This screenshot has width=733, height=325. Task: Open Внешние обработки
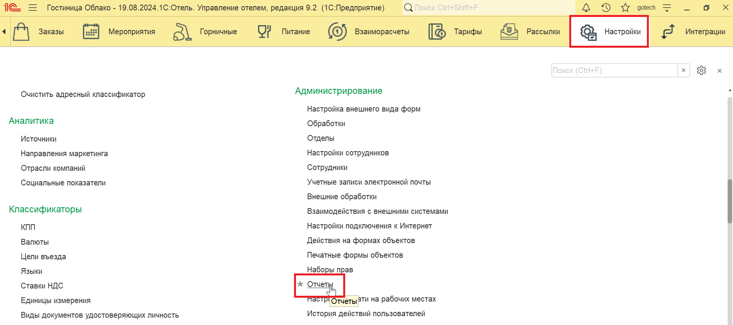click(342, 197)
